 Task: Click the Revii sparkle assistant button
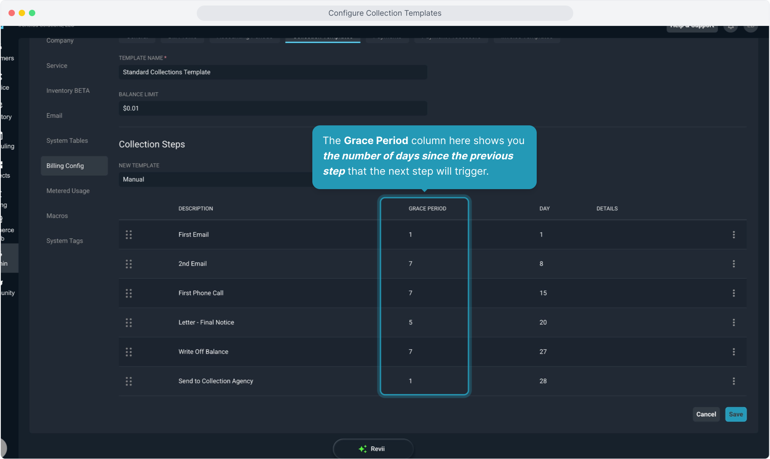tap(373, 449)
